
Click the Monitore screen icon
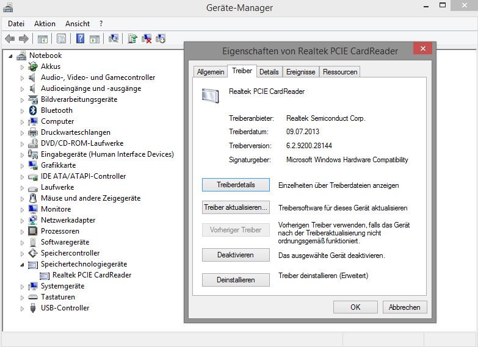tap(32, 209)
